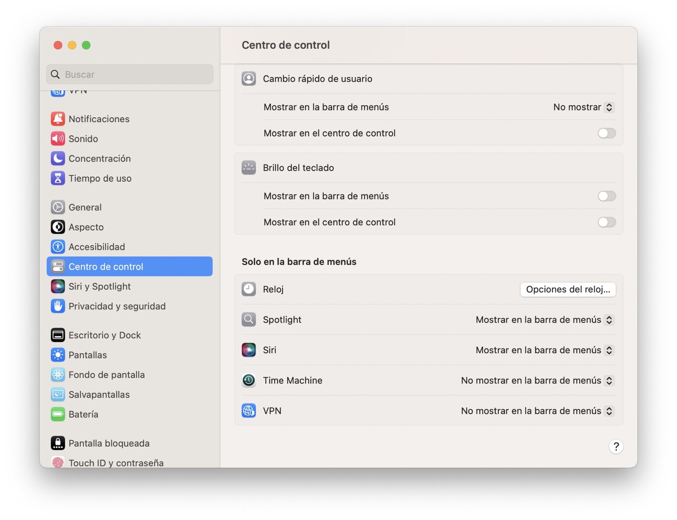The height and width of the screenshot is (520, 677).
Task: Show Brillo del teclado in menu bar
Action: (606, 196)
